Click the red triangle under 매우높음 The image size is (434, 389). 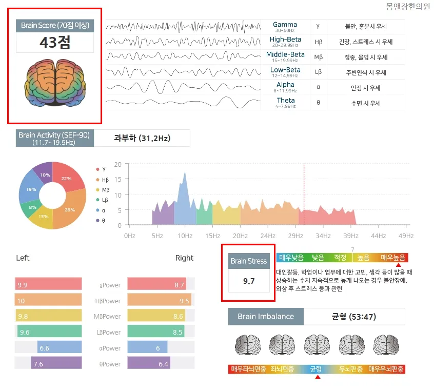(399, 265)
